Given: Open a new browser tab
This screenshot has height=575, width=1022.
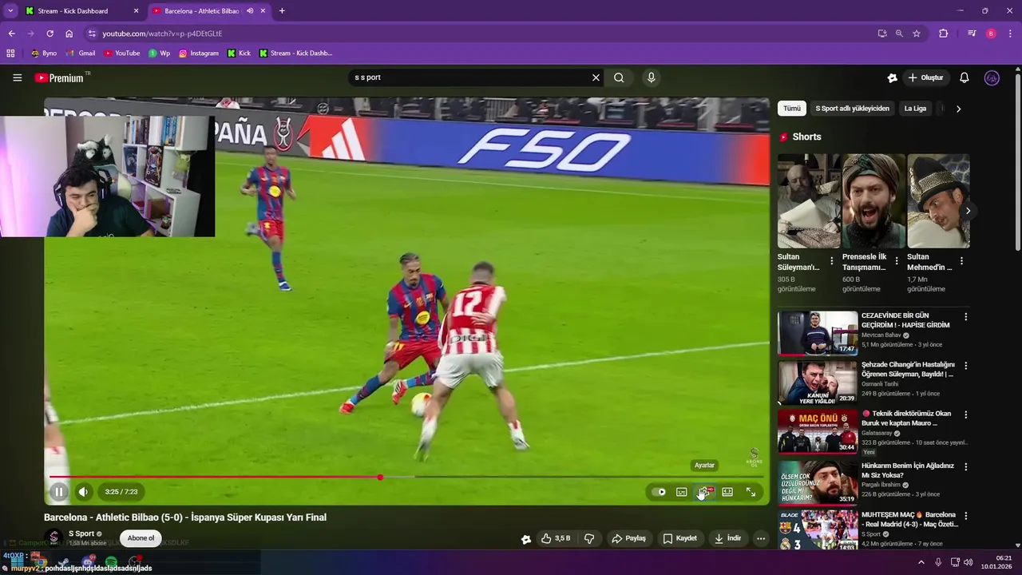Looking at the screenshot, I should (x=282, y=11).
